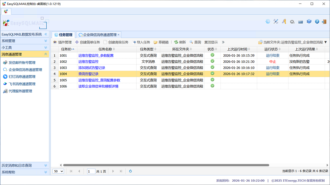330x185 pixels.
Task: Click the blue gear icon in header
Action: [x=268, y=22]
